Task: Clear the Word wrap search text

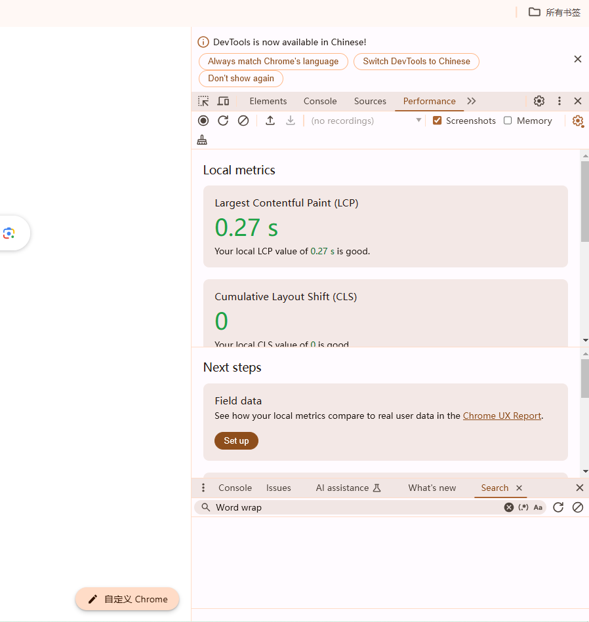Action: (x=509, y=507)
